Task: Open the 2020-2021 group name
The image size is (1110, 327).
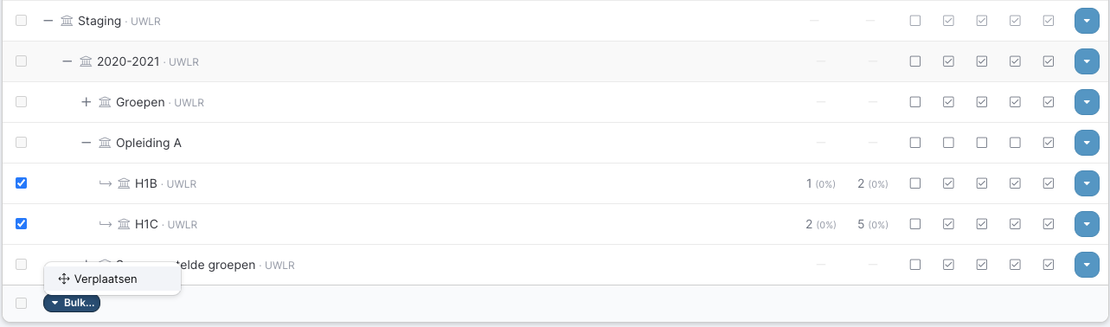Action: (x=128, y=61)
